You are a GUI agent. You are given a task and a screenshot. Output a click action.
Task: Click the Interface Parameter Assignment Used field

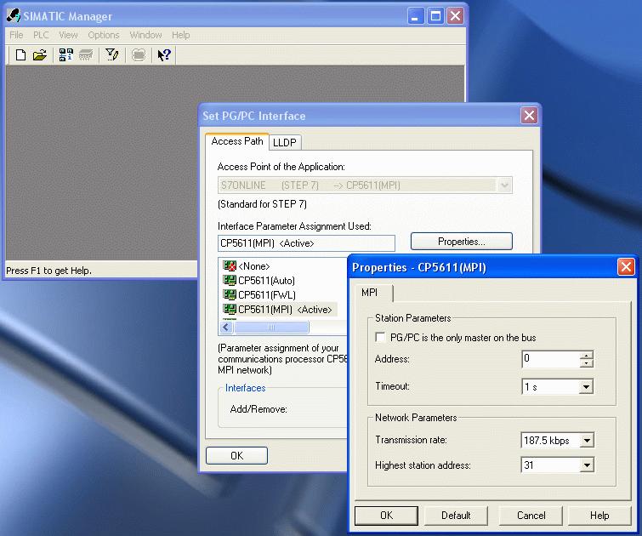click(306, 243)
